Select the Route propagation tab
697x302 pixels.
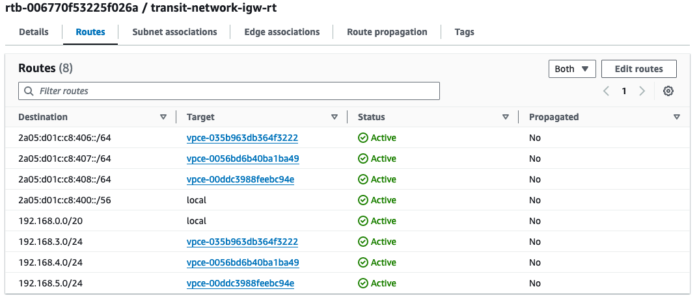(387, 32)
